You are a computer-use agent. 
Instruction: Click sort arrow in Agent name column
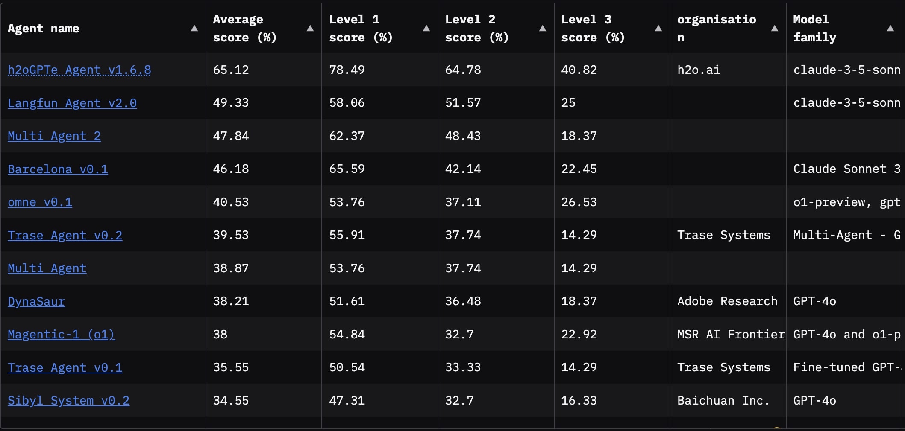[194, 29]
